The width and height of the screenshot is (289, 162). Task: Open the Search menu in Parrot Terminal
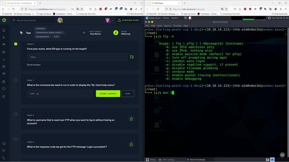click(168, 26)
